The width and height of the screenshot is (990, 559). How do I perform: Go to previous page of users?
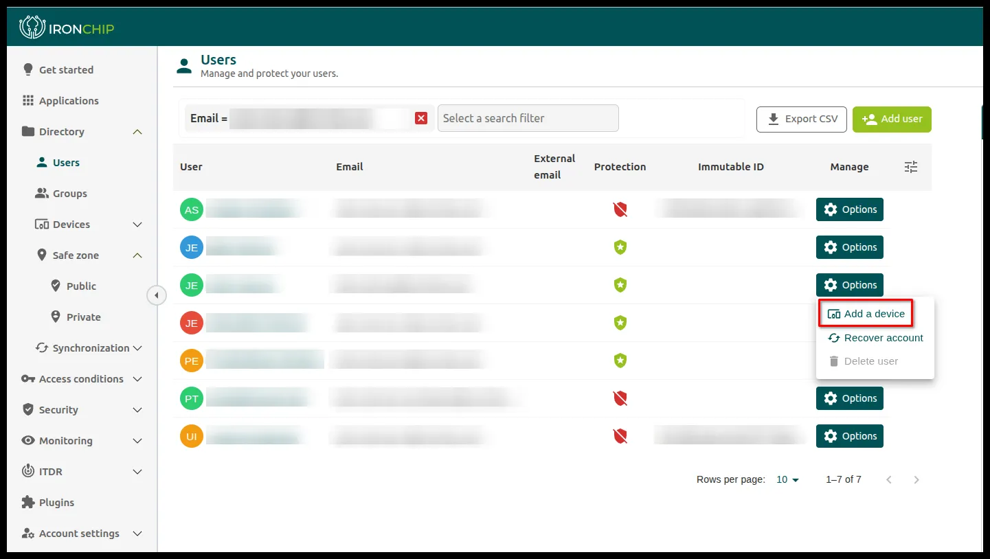click(x=889, y=479)
